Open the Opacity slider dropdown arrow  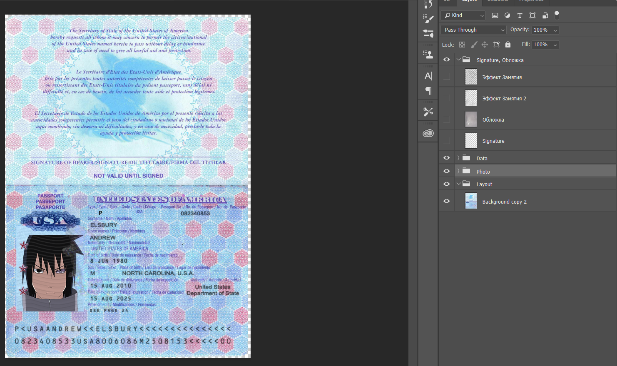pyautogui.click(x=555, y=30)
